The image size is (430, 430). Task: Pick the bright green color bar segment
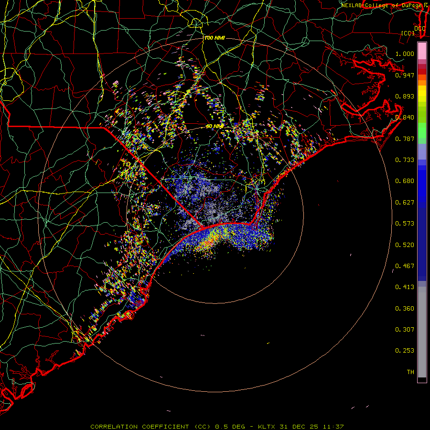[422, 130]
